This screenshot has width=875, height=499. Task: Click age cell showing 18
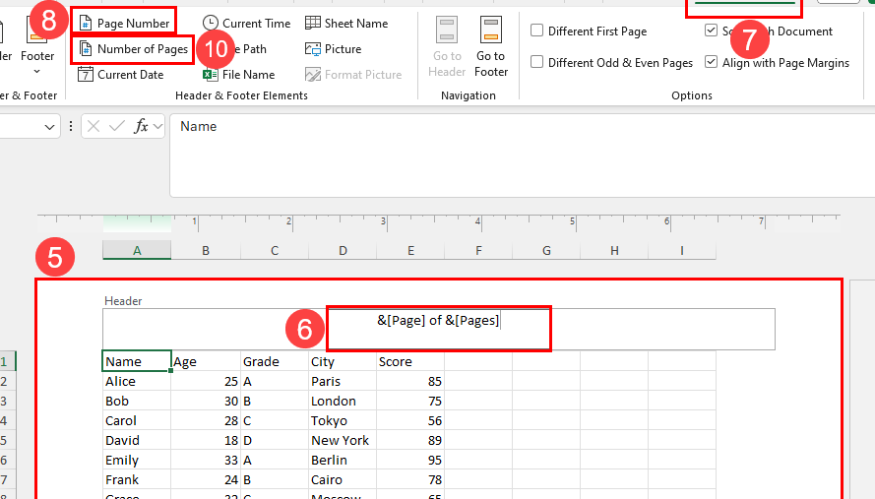click(x=206, y=440)
